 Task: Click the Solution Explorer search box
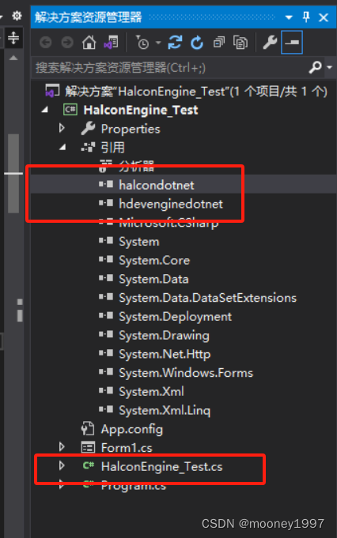click(170, 68)
